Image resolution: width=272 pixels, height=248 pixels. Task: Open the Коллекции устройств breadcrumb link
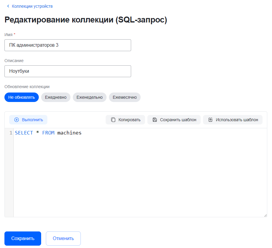click(32, 6)
